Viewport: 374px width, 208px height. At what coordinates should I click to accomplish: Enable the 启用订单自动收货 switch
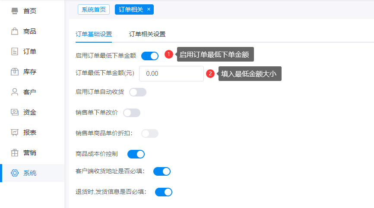coord(138,92)
